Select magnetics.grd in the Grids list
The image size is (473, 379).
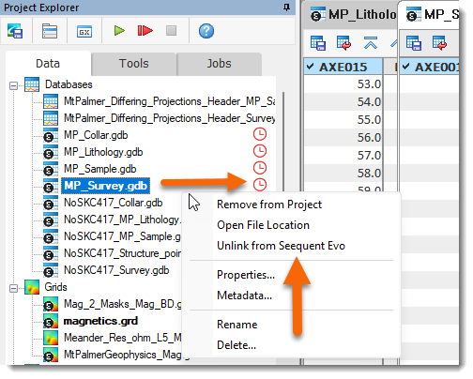100,321
